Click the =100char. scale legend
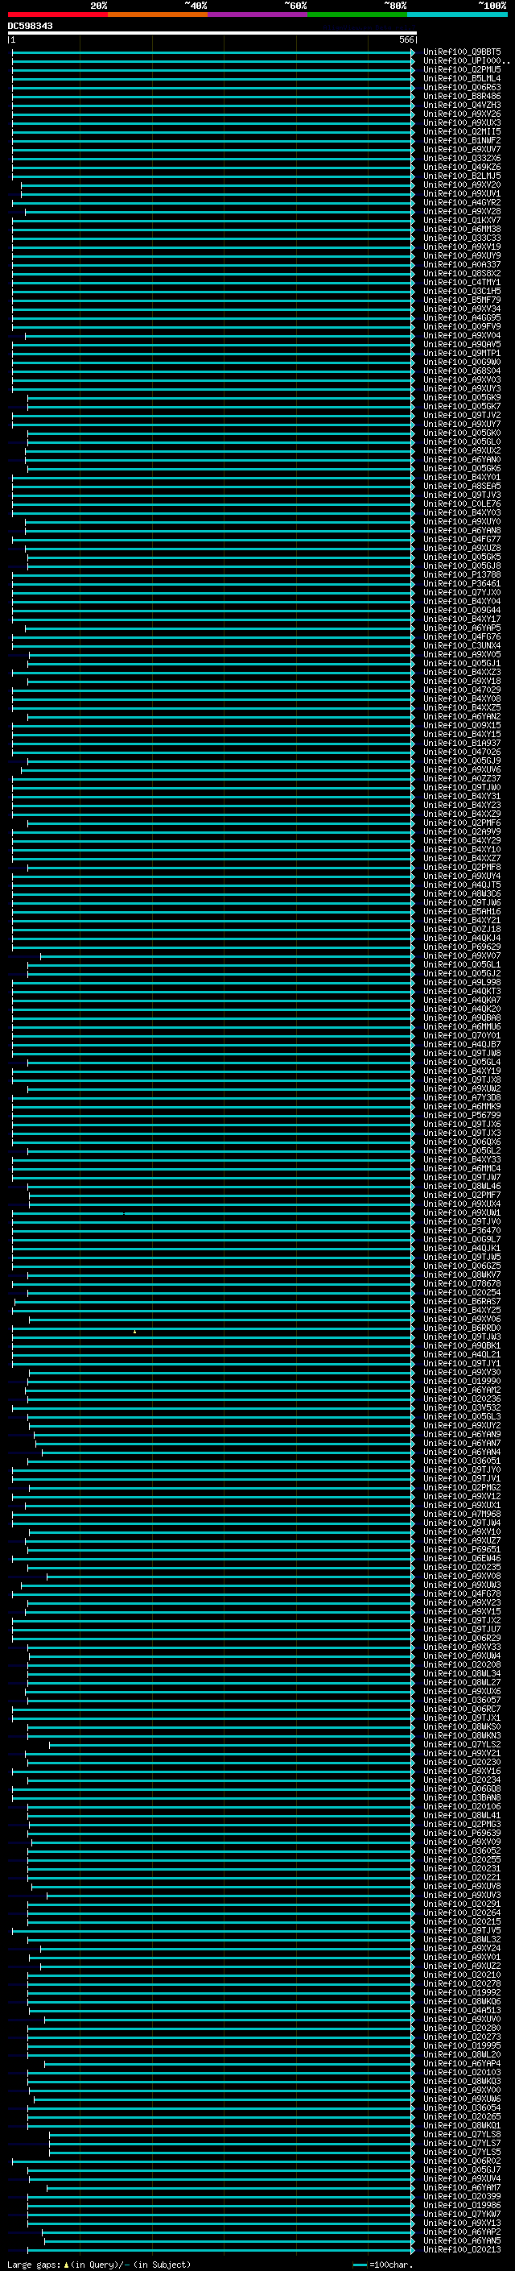Image resolution: width=515 pixels, height=2271 pixels. pos(384,2265)
